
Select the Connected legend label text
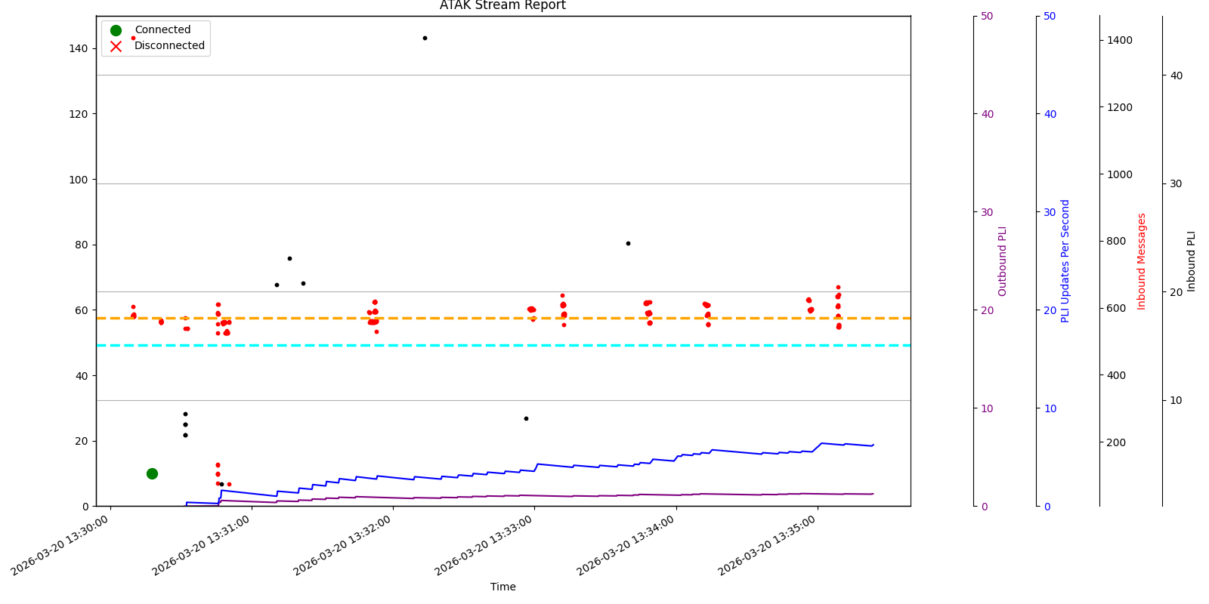pyautogui.click(x=162, y=30)
